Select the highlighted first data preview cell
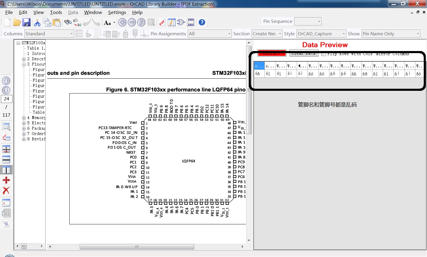 (x=259, y=66)
